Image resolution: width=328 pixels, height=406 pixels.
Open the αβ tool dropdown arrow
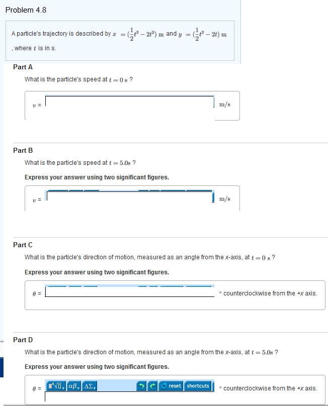(78, 387)
